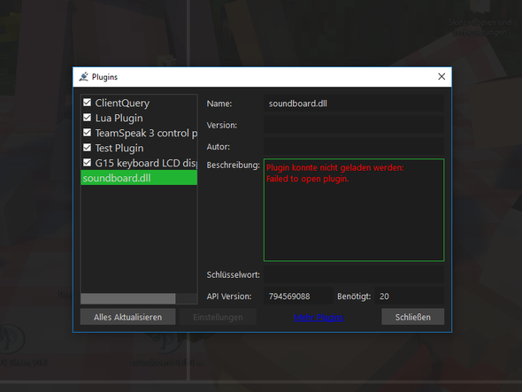Uncheck the ClientQuery plugin checkbox

point(87,103)
